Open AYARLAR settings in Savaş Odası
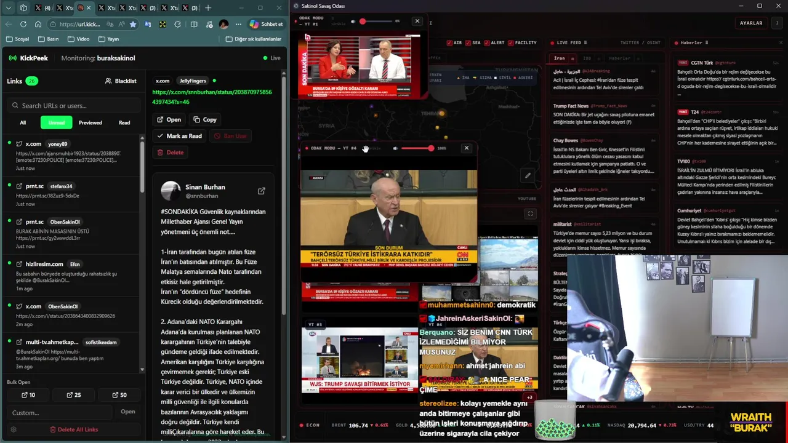788x443 pixels. click(751, 23)
